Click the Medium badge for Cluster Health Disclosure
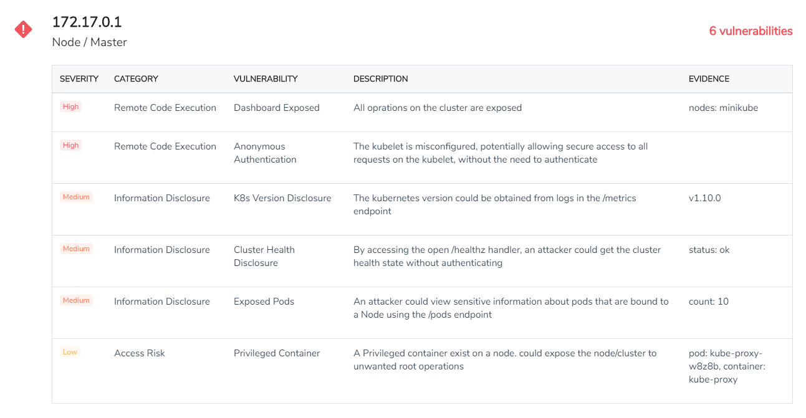This screenshot has width=806, height=418. point(76,249)
